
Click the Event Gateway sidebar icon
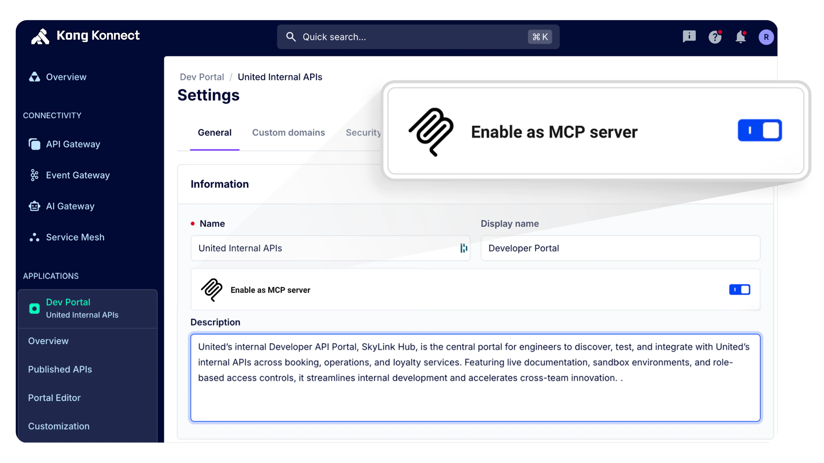tap(34, 175)
